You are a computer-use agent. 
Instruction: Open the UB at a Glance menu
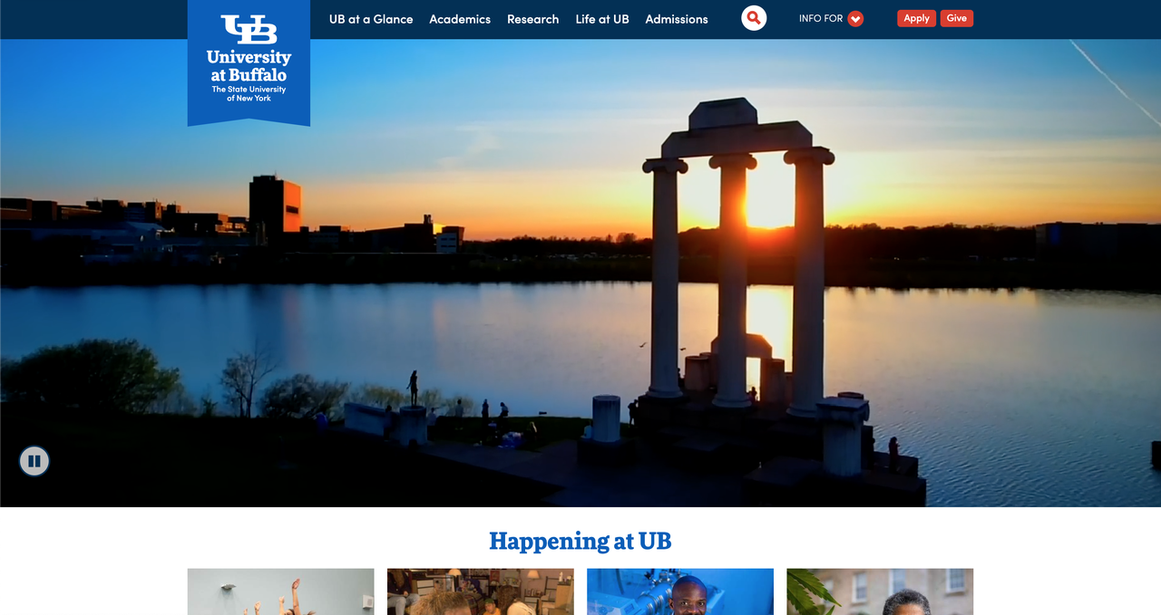[x=371, y=19]
